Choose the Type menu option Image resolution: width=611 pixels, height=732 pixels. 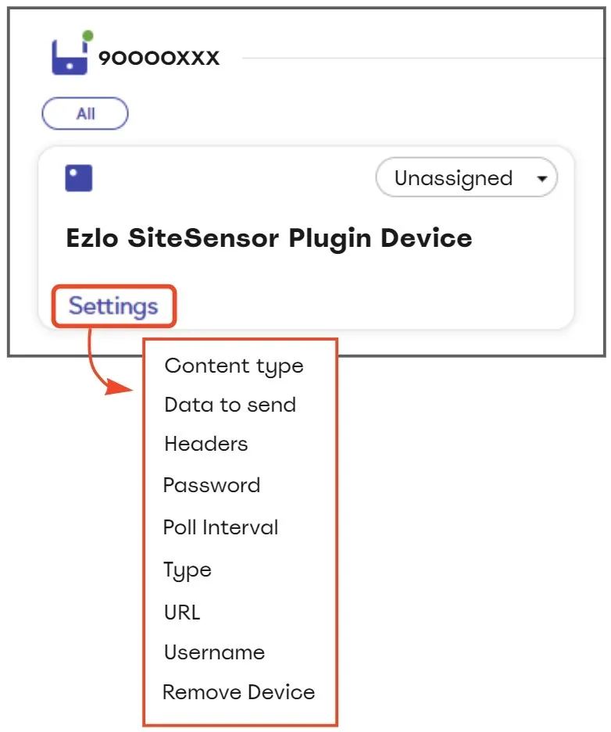(188, 570)
